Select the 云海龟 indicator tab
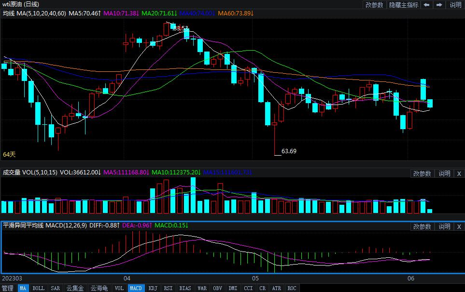This screenshot has height=292, width=465. pyautogui.click(x=100, y=288)
